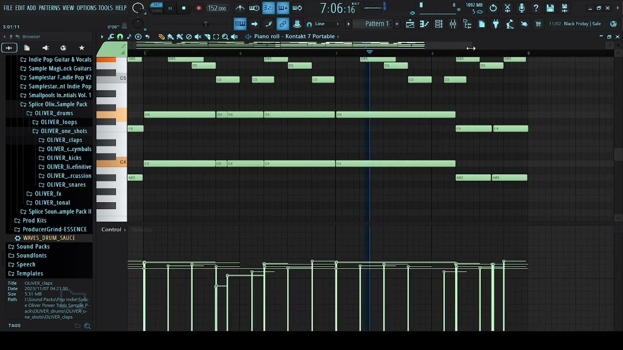Toggle browser All tab waveform icon

point(9,48)
